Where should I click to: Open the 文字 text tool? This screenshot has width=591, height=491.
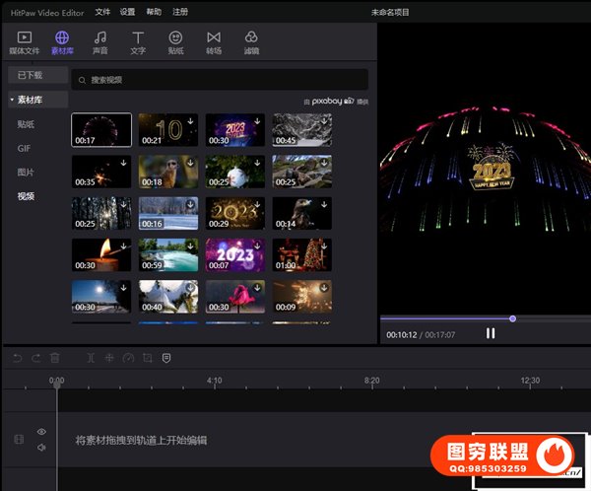click(138, 41)
